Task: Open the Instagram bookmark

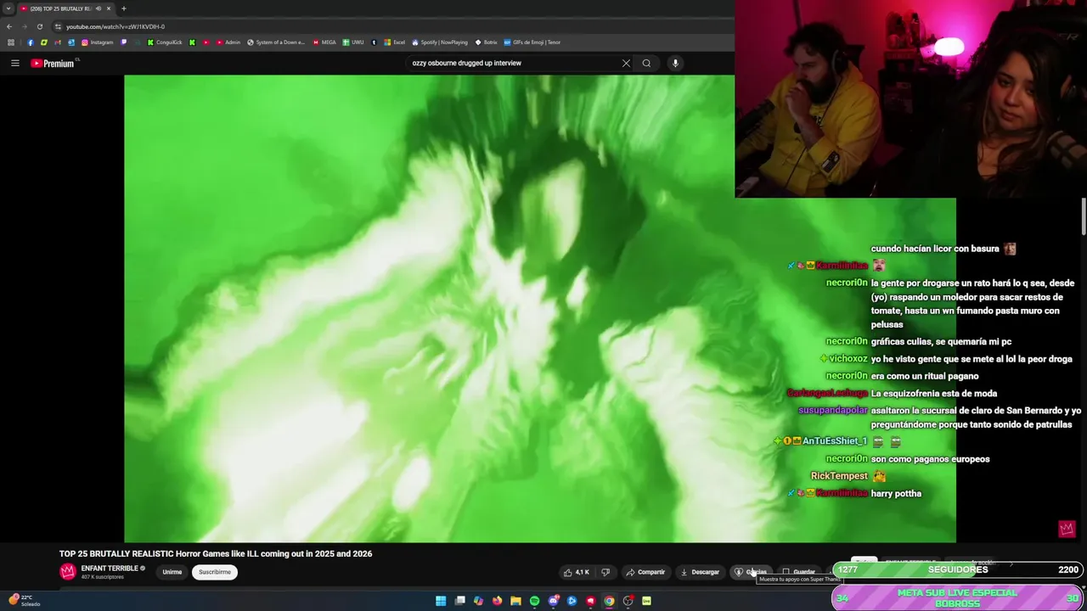Action: [x=97, y=42]
